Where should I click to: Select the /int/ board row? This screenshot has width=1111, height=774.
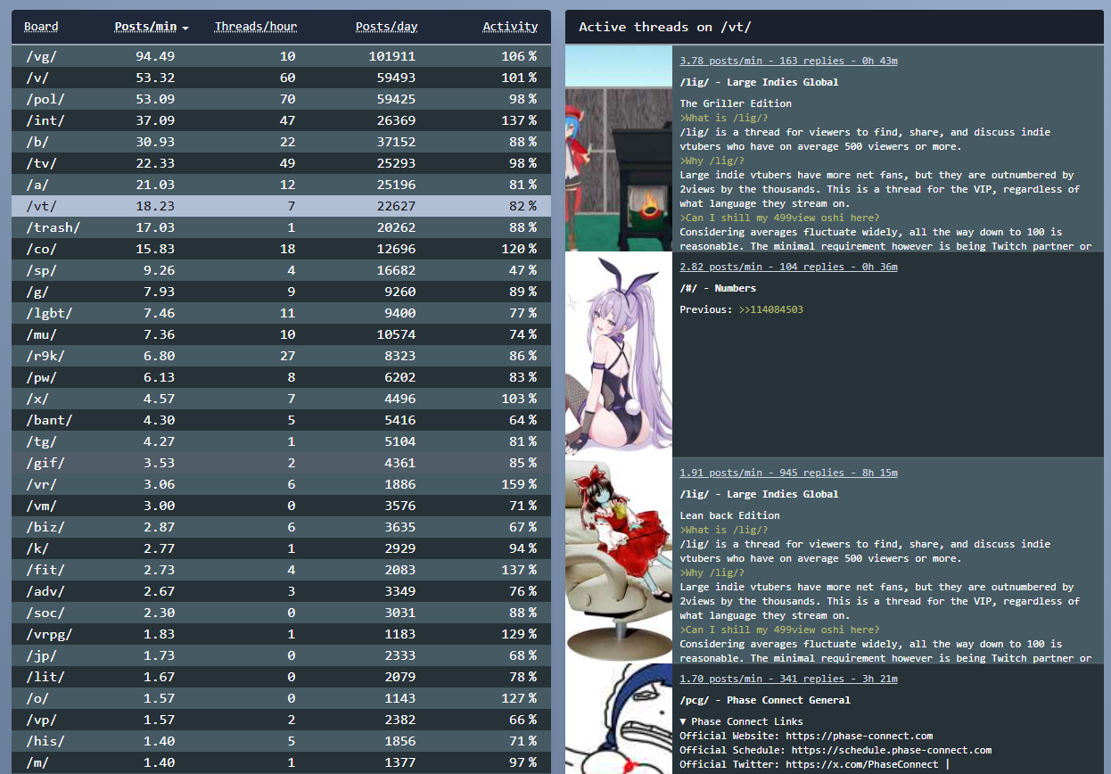point(281,120)
